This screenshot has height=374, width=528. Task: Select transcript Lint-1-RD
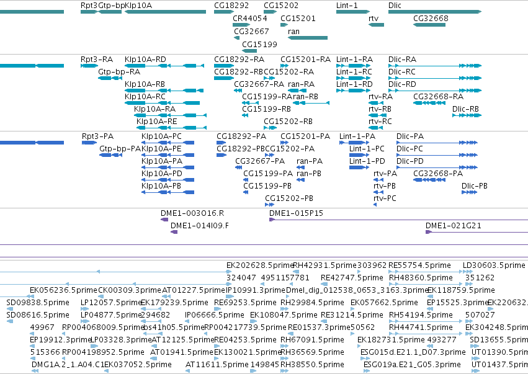tap(353, 91)
